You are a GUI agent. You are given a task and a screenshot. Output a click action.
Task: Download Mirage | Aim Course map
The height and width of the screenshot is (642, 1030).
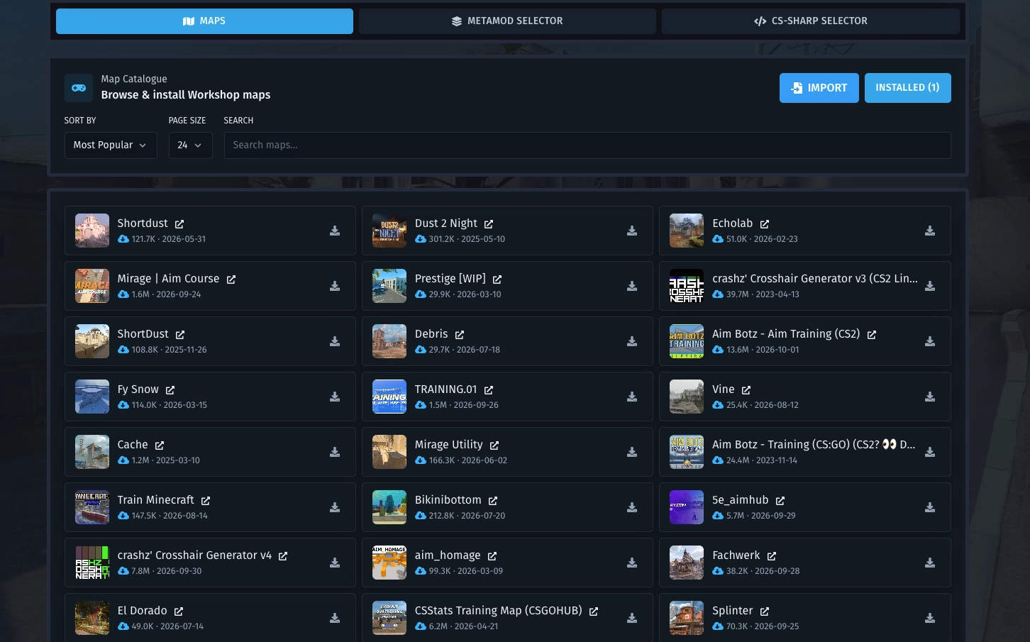click(335, 286)
